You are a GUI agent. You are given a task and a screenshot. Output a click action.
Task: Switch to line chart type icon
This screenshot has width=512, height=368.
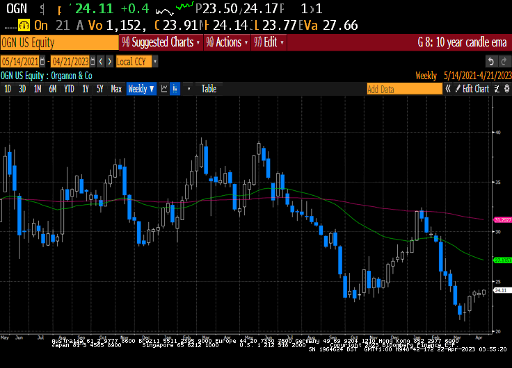[x=164, y=89]
